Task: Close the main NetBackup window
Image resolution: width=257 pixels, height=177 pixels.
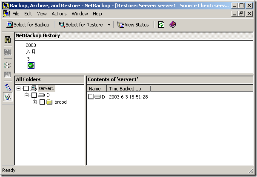Action: (x=249, y=6)
